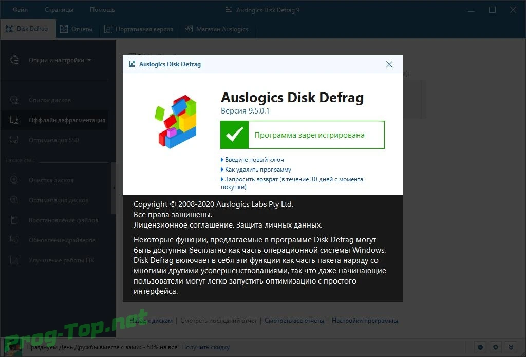
Task: Click the Оптимизация SSD sidebar icon
Action: coord(14,140)
